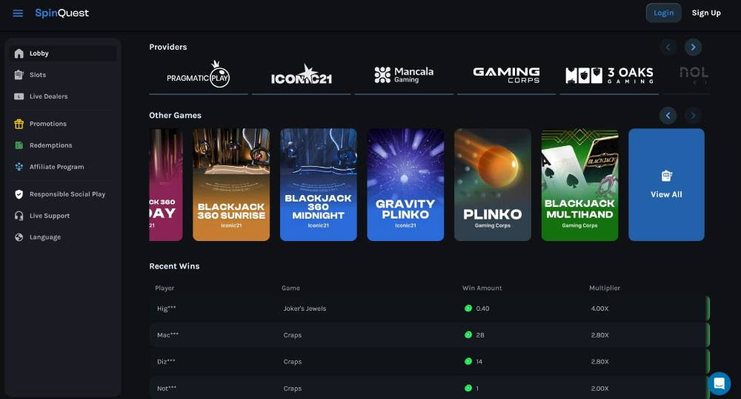Show next providers with right arrow

coord(694,47)
